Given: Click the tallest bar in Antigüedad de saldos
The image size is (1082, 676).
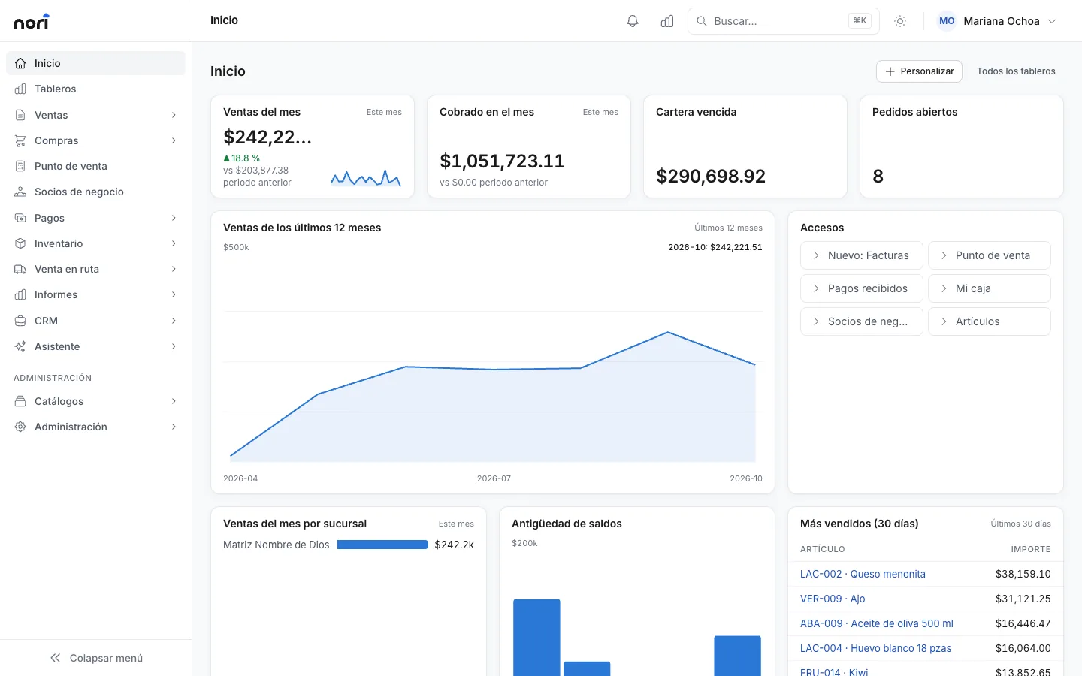Looking at the screenshot, I should (536, 638).
